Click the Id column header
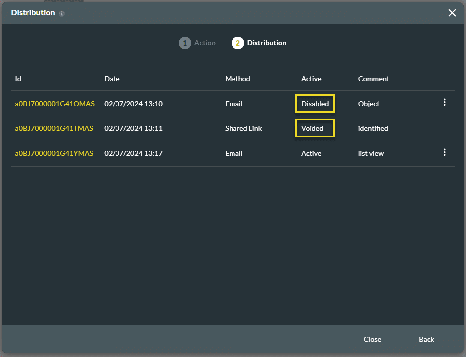Viewport: 466px width, 357px height. 18,79
